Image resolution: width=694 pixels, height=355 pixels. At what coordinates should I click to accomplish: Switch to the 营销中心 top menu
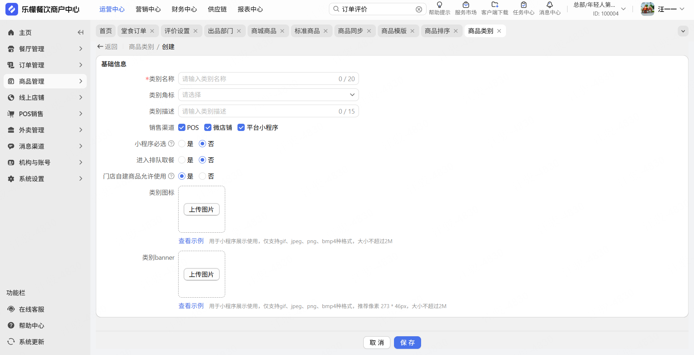pos(148,9)
